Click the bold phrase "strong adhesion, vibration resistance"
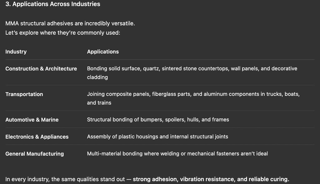The height and width of the screenshot is (184, 320). [184, 179]
